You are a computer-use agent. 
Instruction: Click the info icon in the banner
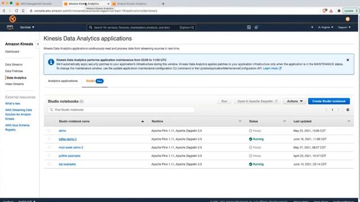coord(51,62)
